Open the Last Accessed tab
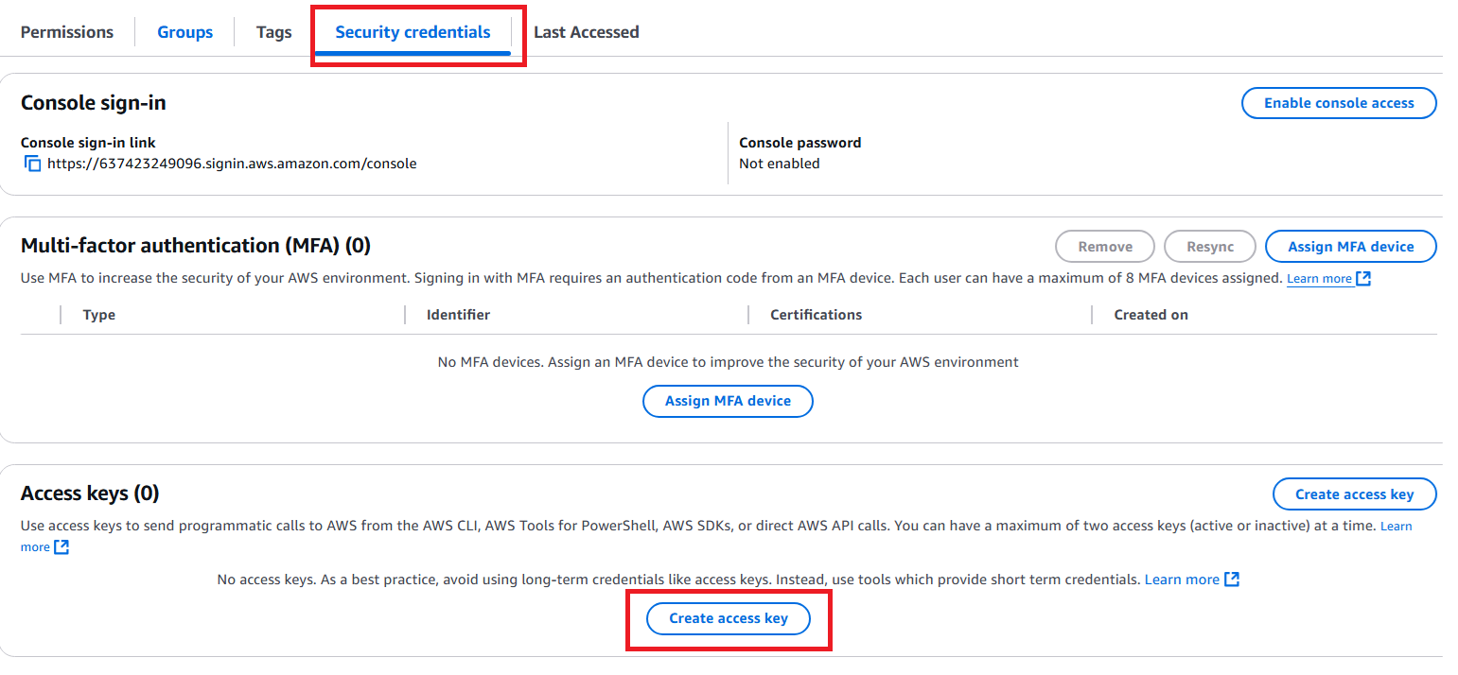 pyautogui.click(x=586, y=32)
